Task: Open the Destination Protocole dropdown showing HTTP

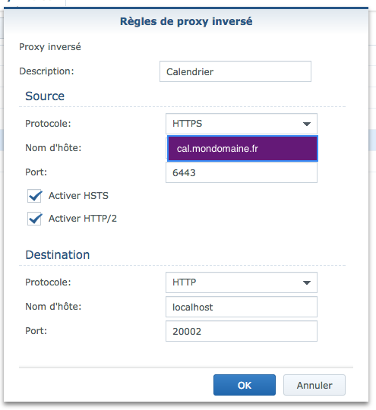Action: 242,282
